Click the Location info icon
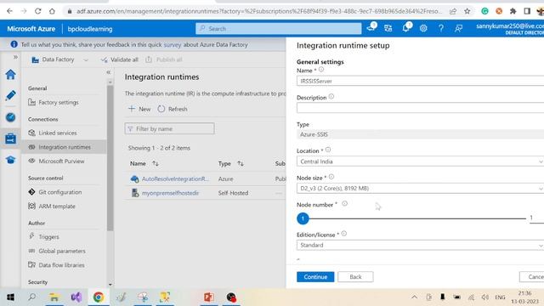544x306 pixels. (328, 150)
